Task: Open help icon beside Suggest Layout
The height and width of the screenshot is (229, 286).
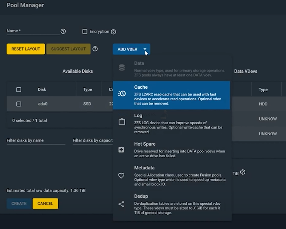Action: coord(95,49)
